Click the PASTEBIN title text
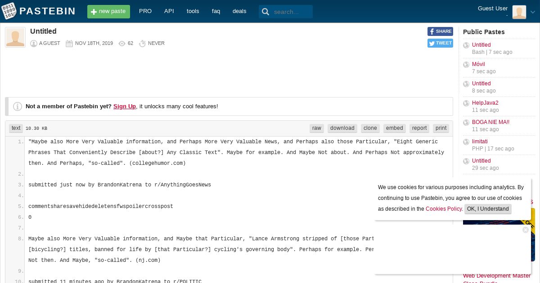 pos(47,11)
